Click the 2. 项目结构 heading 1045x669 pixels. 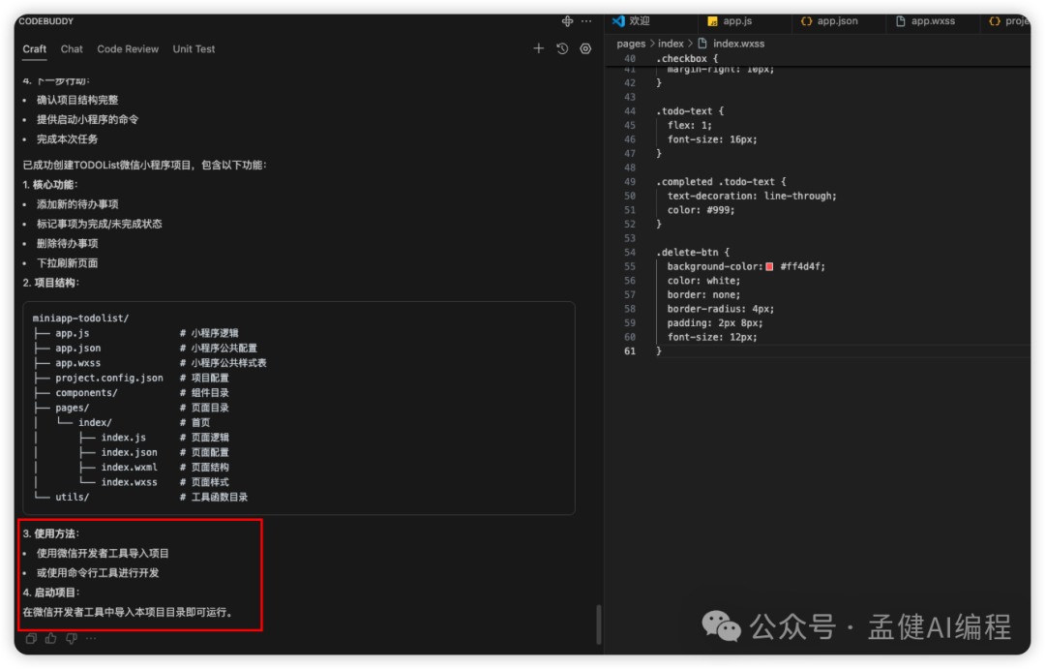coord(50,283)
